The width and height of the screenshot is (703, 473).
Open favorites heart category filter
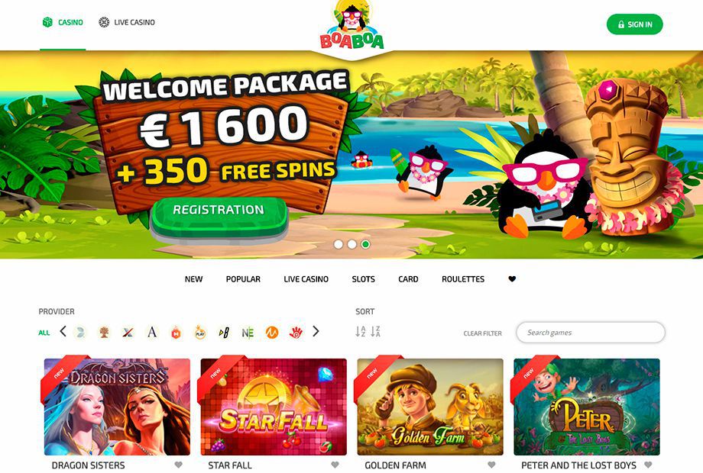click(x=512, y=278)
